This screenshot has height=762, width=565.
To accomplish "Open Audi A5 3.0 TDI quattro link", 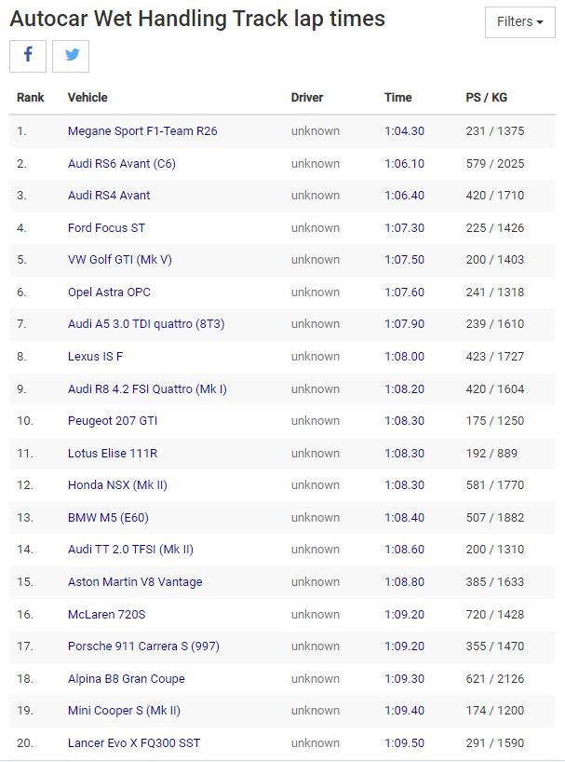I will (x=146, y=324).
